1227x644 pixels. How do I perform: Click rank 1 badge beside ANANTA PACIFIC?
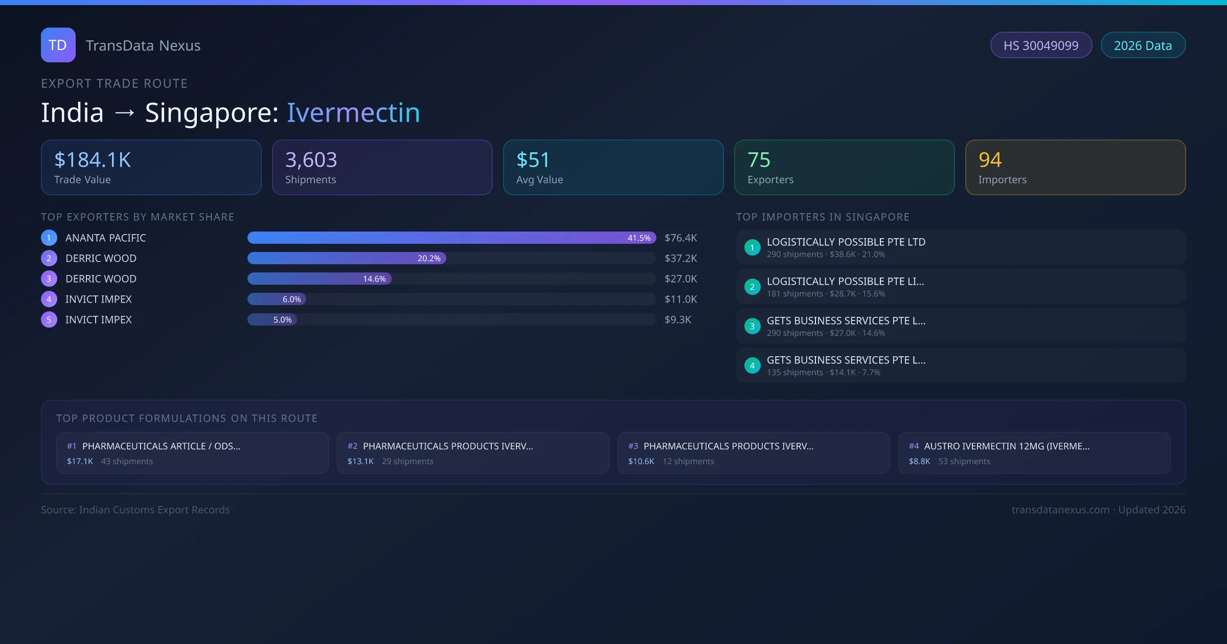pos(49,238)
